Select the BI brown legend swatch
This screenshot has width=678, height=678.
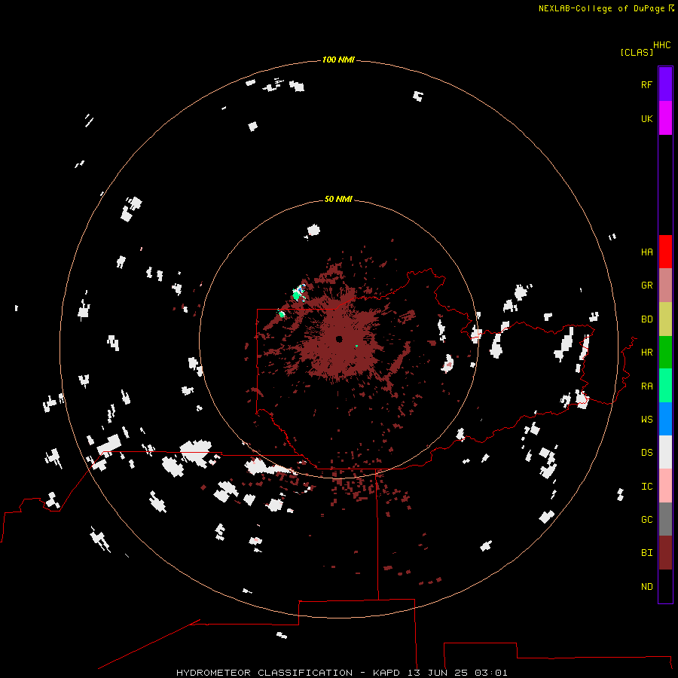coord(665,553)
